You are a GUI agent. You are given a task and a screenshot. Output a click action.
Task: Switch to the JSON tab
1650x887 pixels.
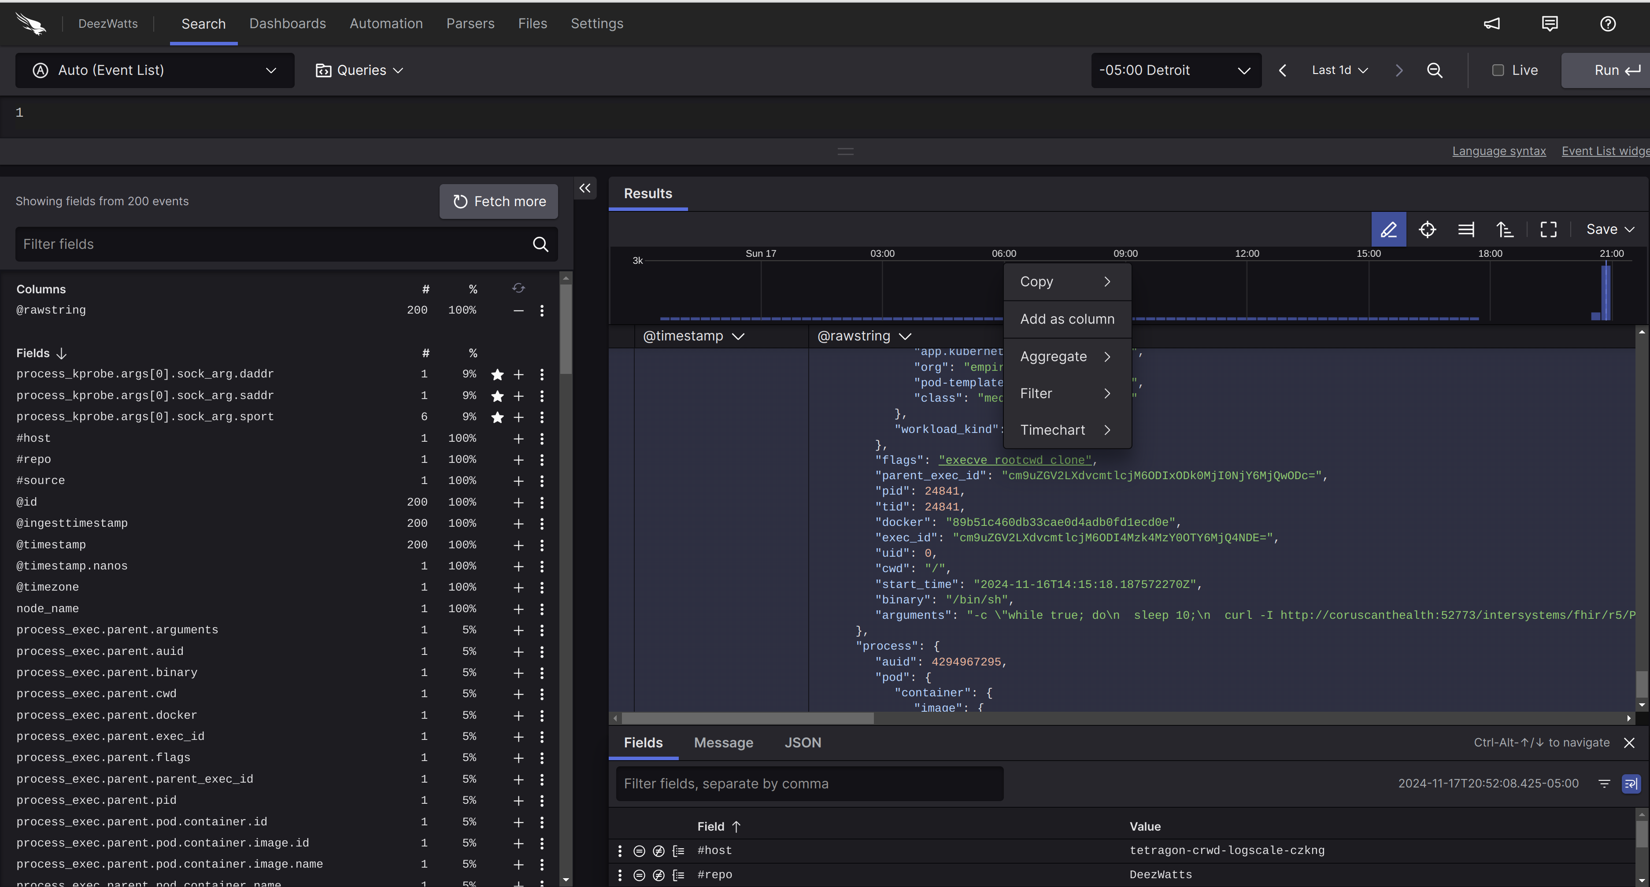pos(802,742)
